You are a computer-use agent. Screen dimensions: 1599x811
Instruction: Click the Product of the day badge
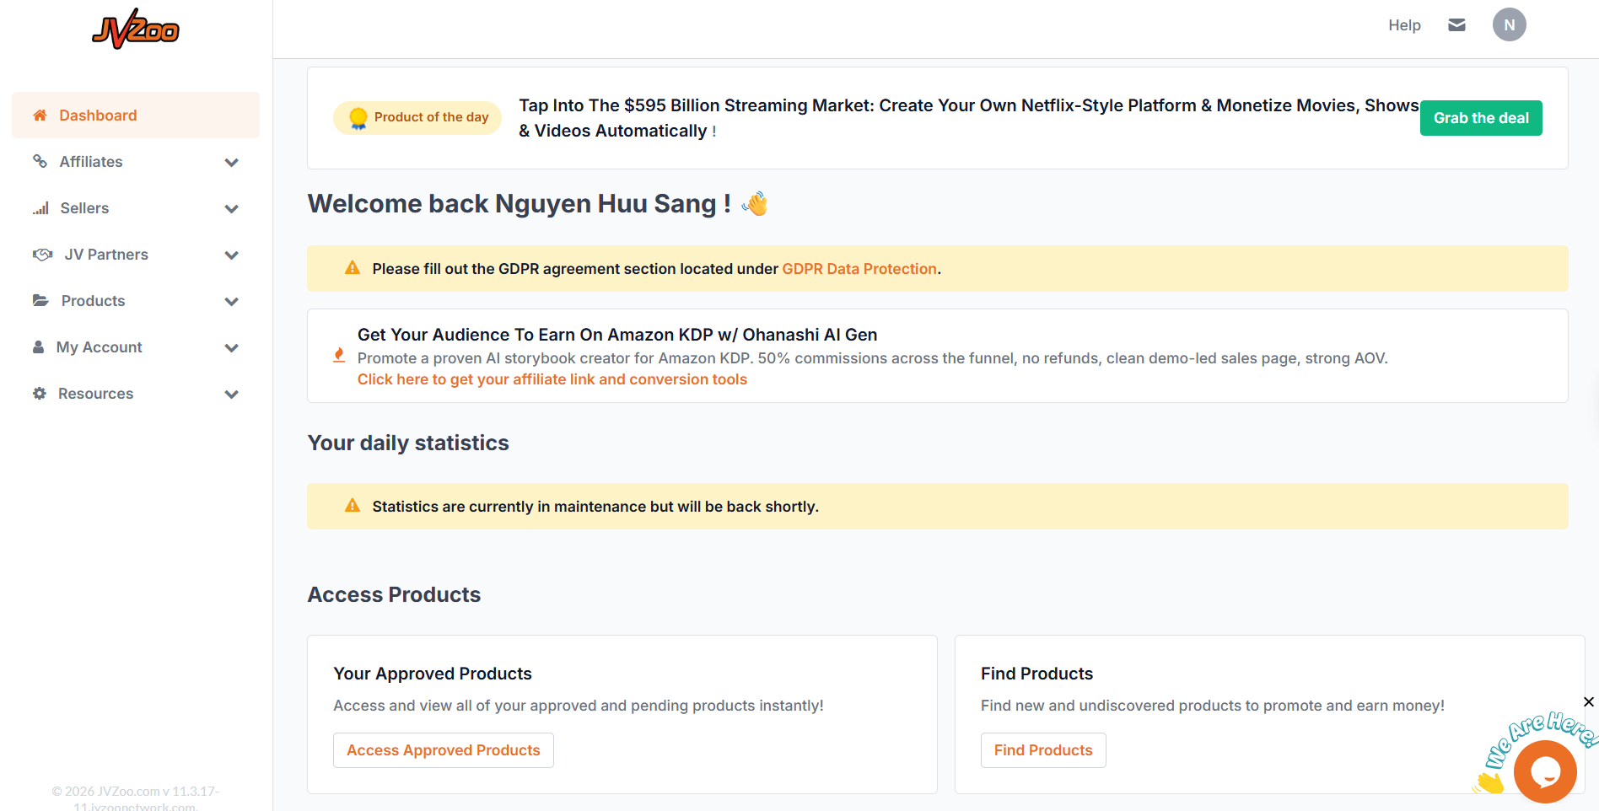pyautogui.click(x=417, y=117)
